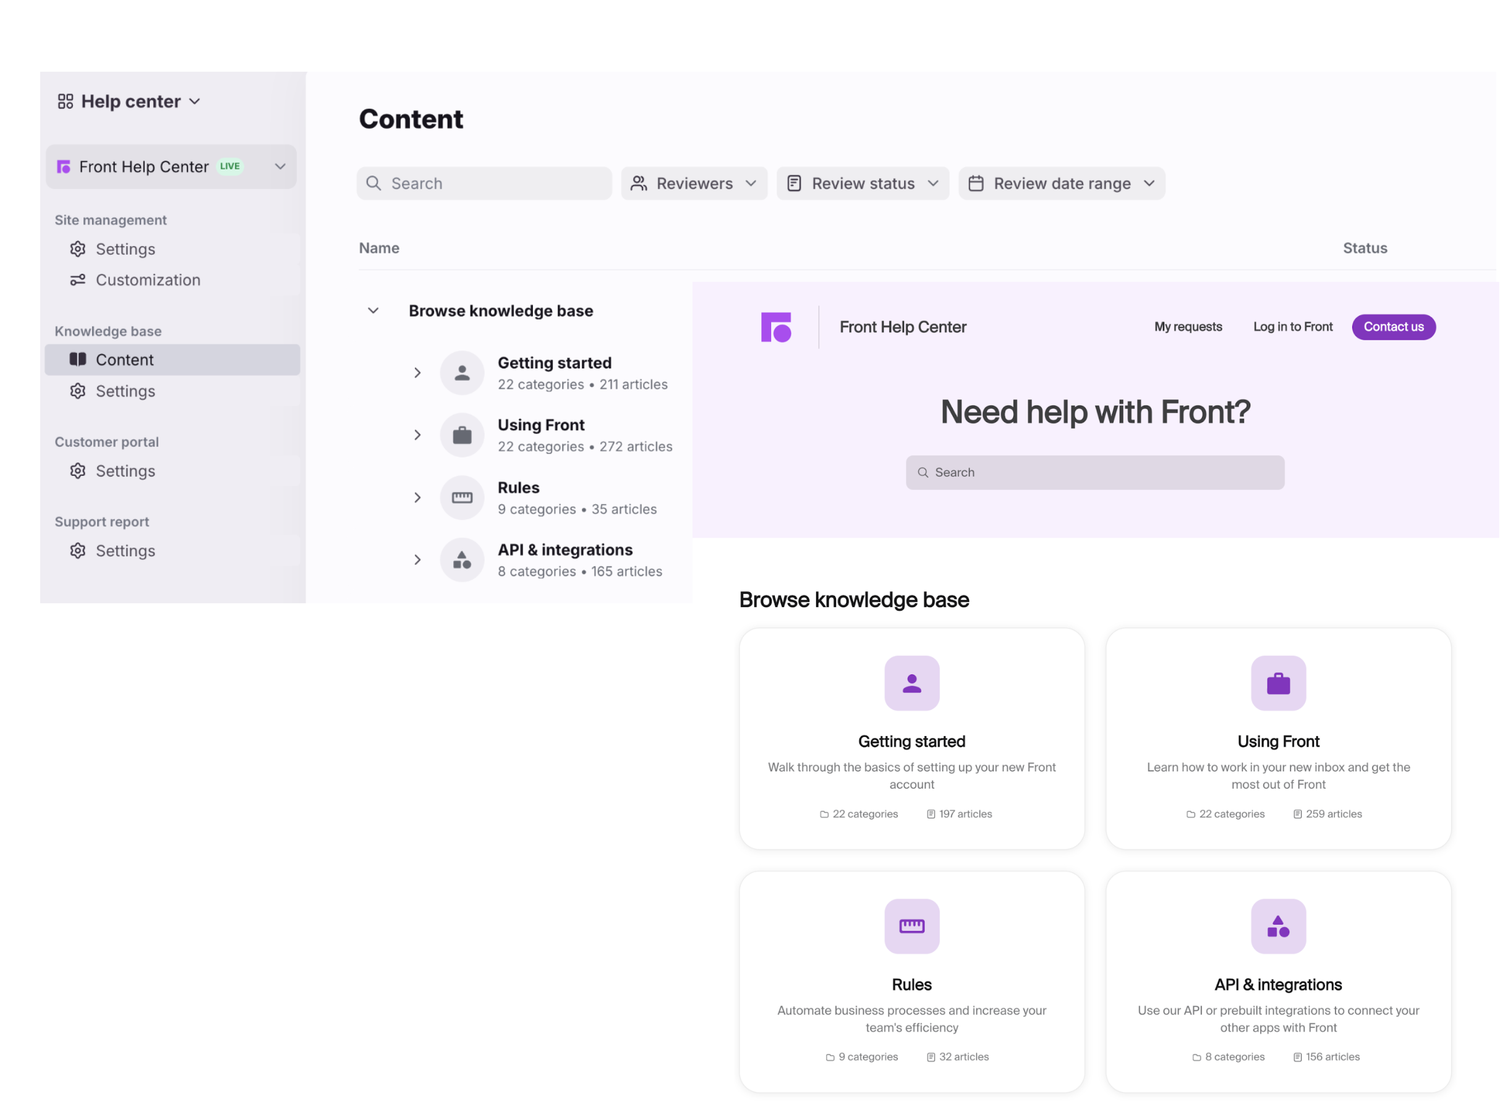
Task: Open Settings under Support report
Action: (173, 551)
